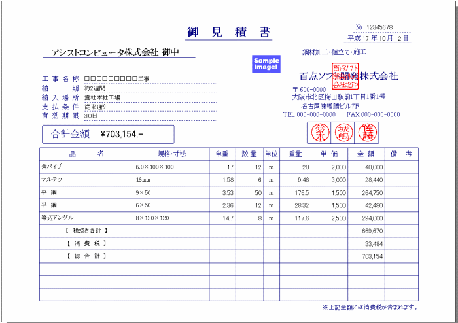Viewport: 458px width, 323px height.
Task: Select the item name 等辺アングル
Action: [58, 218]
